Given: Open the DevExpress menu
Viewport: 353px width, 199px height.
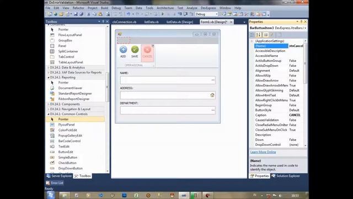Looking at the screenshot, I should click(x=208, y=8).
